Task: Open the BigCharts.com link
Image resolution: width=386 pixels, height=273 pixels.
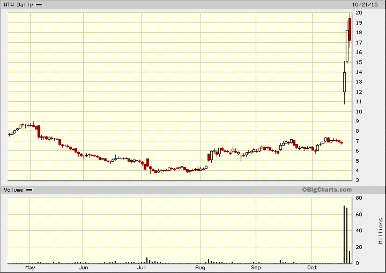Action: click(327, 190)
